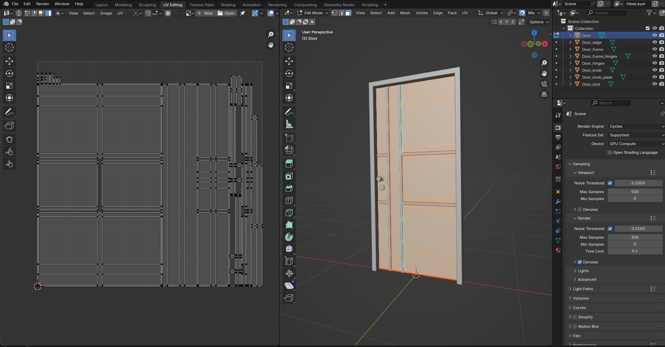Switch to orthographic/perspective view icon
The height and width of the screenshot is (347, 665).
pos(544,94)
